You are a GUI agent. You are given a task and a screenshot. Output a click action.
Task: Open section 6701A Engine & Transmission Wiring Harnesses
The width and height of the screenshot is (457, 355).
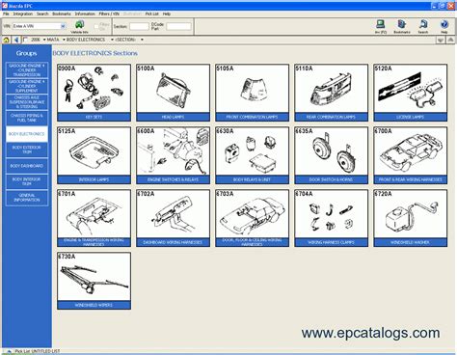tap(94, 218)
